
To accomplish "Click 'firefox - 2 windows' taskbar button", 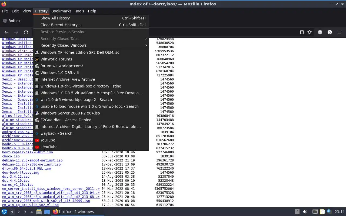I will click(78, 212).
